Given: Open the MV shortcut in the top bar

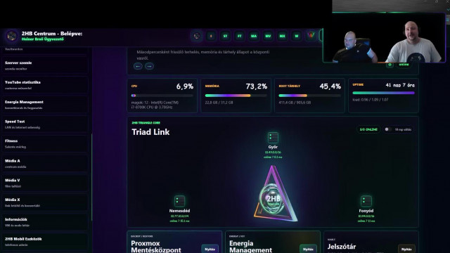Looking at the screenshot, I should [x=268, y=36].
